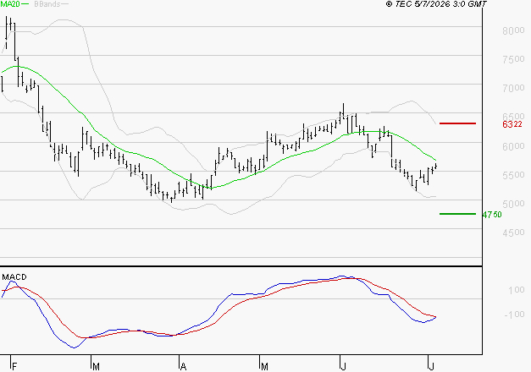
Task: Click the green 4750 support line
Action: pyautogui.click(x=457, y=214)
